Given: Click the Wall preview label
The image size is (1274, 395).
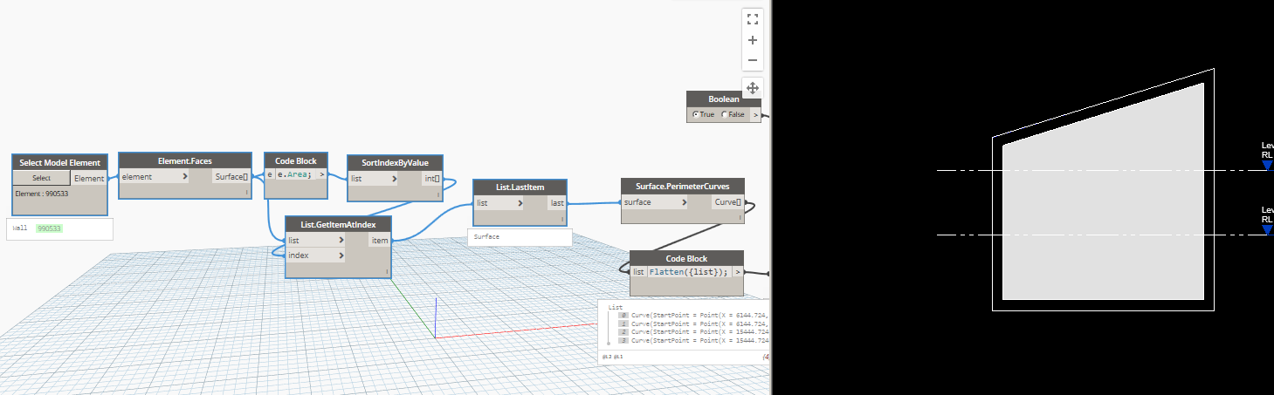Looking at the screenshot, I should coord(20,228).
